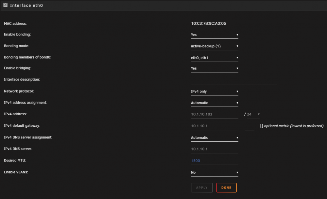This screenshot has height=199, width=327.
Task: Open the Enable bridging dropdown
Action: [x=215, y=68]
